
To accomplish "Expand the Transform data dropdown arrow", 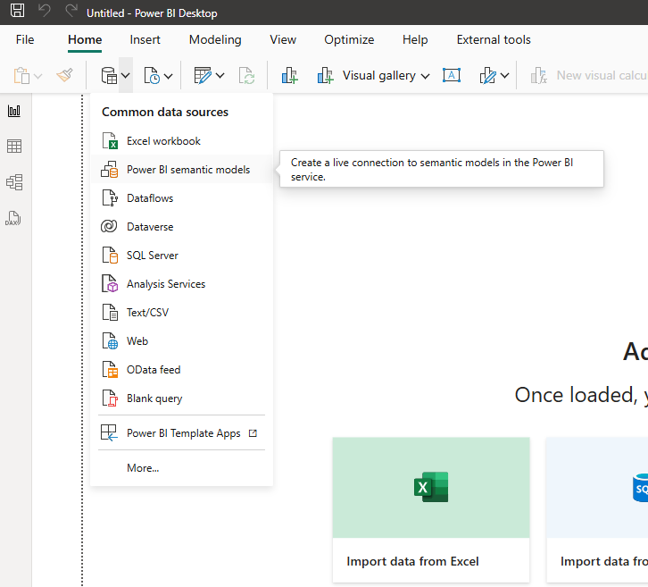I will [x=220, y=76].
